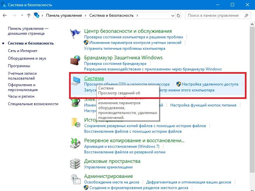This screenshot has width=255, height=191.
Task: Click the File History folder-clock icon
Action: (76, 123)
